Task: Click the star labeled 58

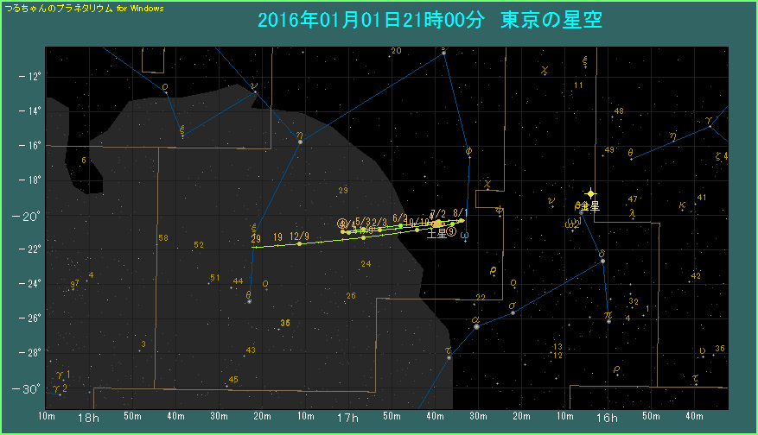Action: (163, 237)
